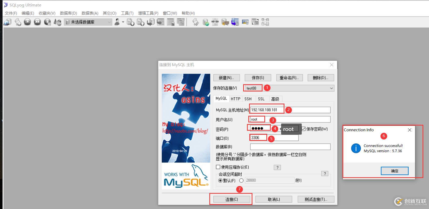The height and width of the screenshot is (209, 429).
Task: Click the blue picture-frame toolbar icon
Action: tap(245, 22)
